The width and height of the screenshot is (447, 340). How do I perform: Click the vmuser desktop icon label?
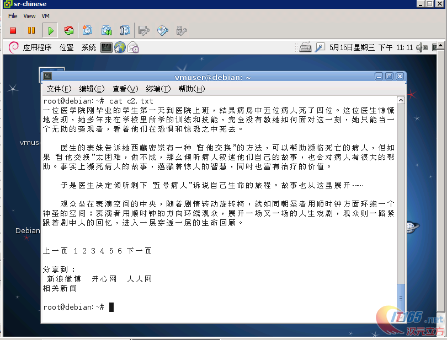(x=30, y=142)
